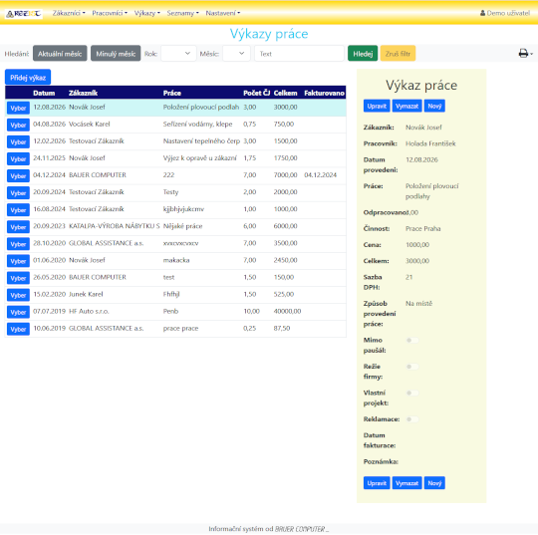
Task: Select 26.05.2020 BAUER COMPUTER row via Vyber
Action: 18,278
